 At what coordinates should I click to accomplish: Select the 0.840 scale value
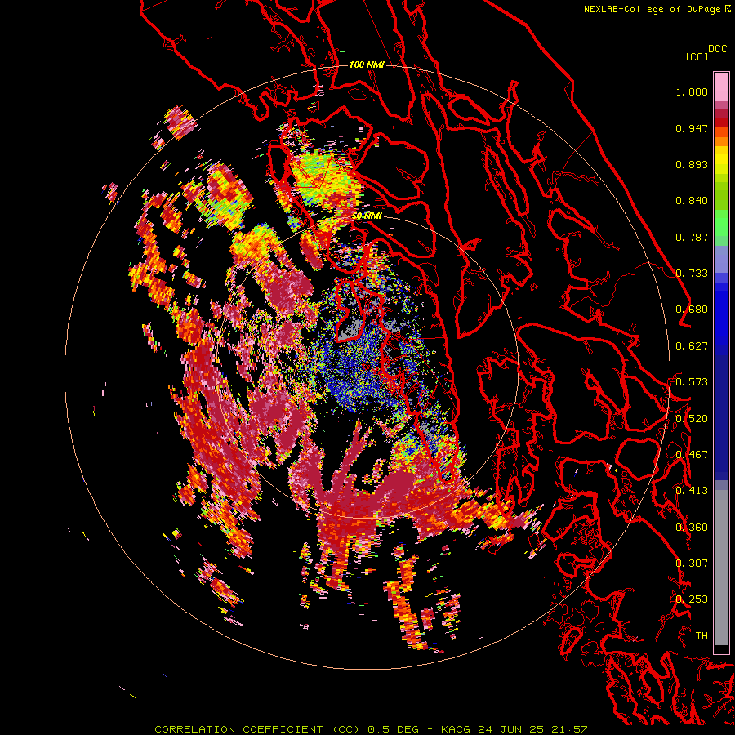tap(692, 201)
